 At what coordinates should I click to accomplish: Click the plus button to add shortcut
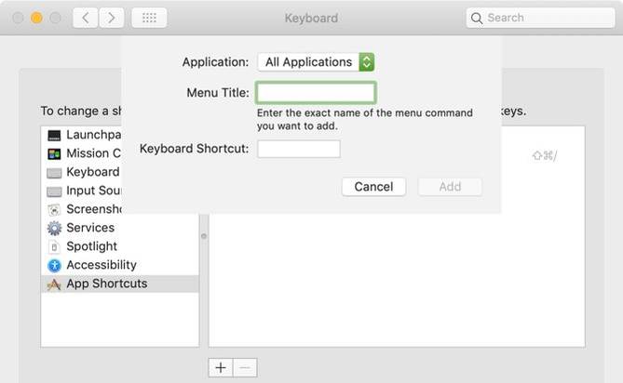[221, 367]
